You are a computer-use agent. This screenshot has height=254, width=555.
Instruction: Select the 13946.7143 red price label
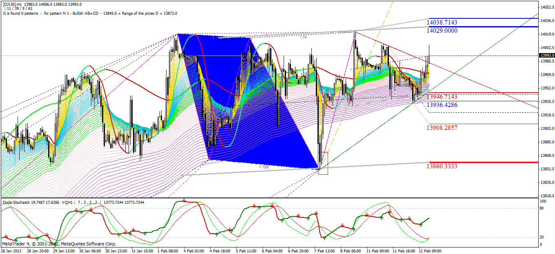coord(442,97)
